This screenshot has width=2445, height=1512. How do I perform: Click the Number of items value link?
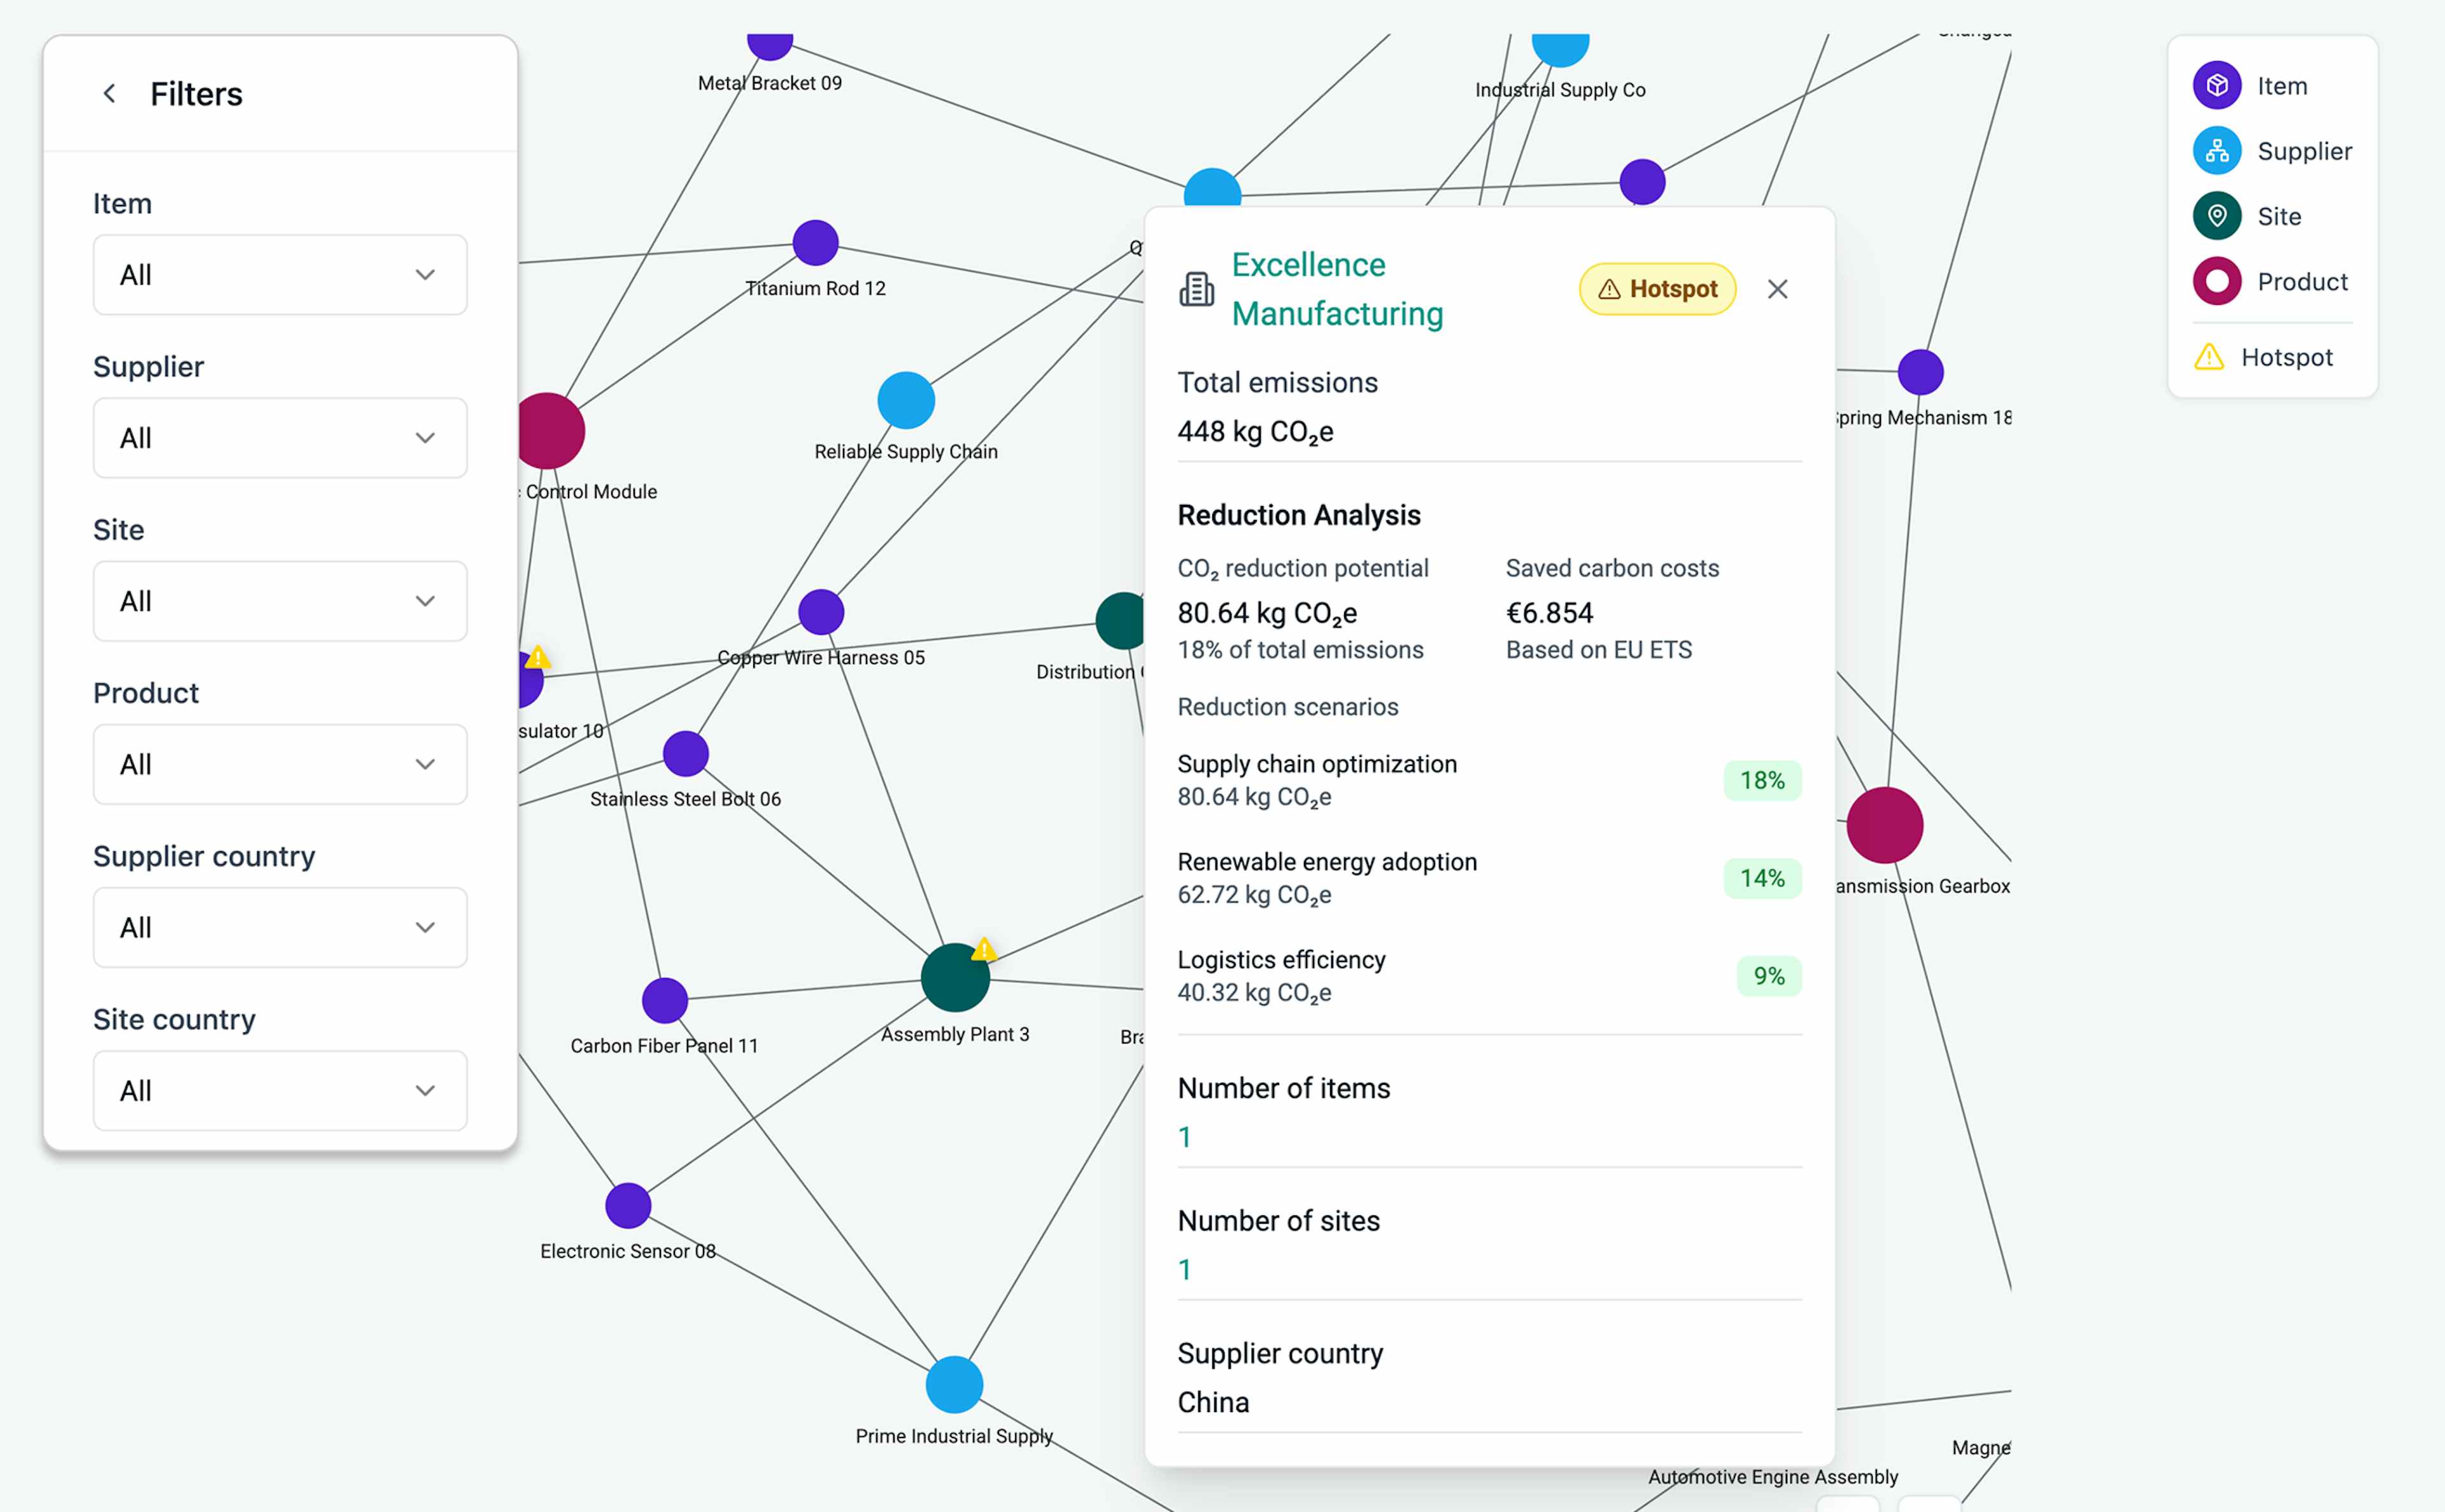[x=1185, y=1137]
